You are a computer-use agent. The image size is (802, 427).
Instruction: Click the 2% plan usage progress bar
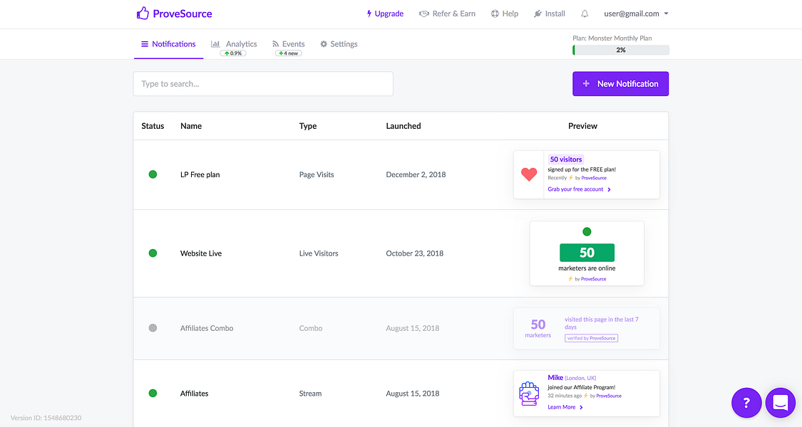pyautogui.click(x=620, y=50)
